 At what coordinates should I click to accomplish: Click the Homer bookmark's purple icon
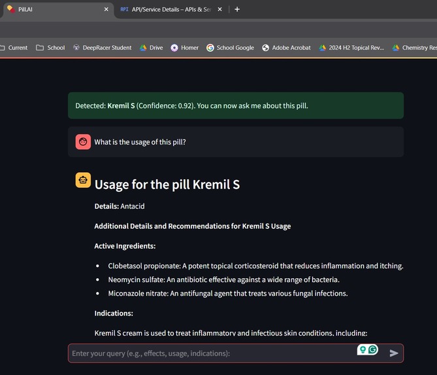pyautogui.click(x=174, y=48)
